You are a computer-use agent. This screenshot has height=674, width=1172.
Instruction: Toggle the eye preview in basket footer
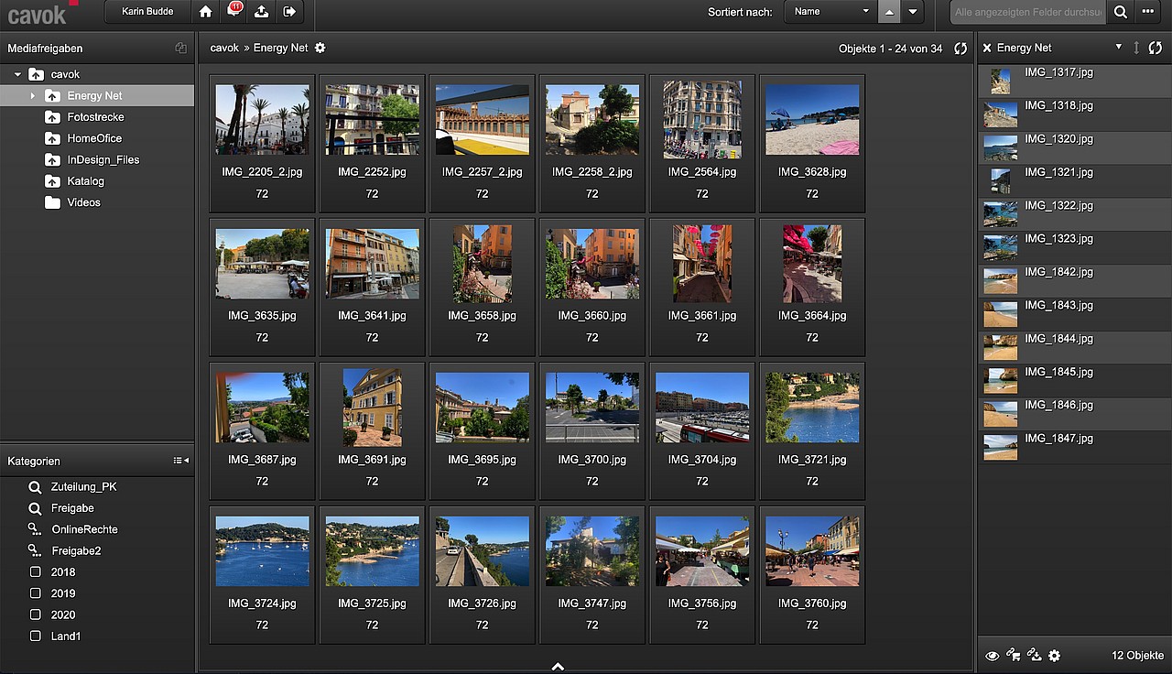click(x=992, y=656)
